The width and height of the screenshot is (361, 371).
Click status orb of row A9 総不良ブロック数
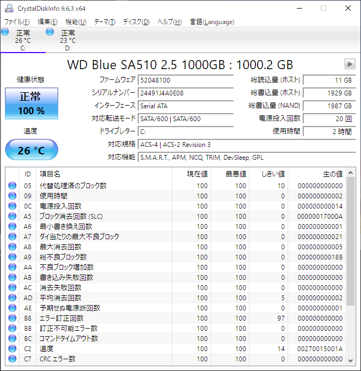pyautogui.click(x=12, y=257)
